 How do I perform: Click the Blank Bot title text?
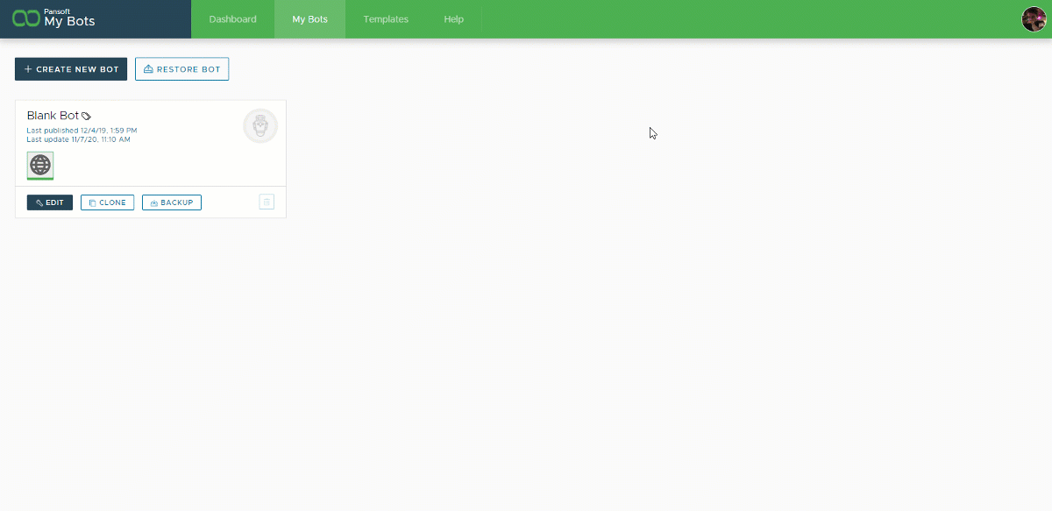click(51, 115)
